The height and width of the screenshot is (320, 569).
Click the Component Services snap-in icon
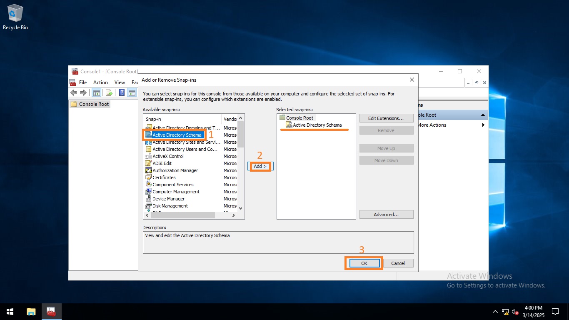pyautogui.click(x=149, y=185)
